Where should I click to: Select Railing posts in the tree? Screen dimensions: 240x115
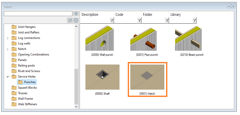26,66
